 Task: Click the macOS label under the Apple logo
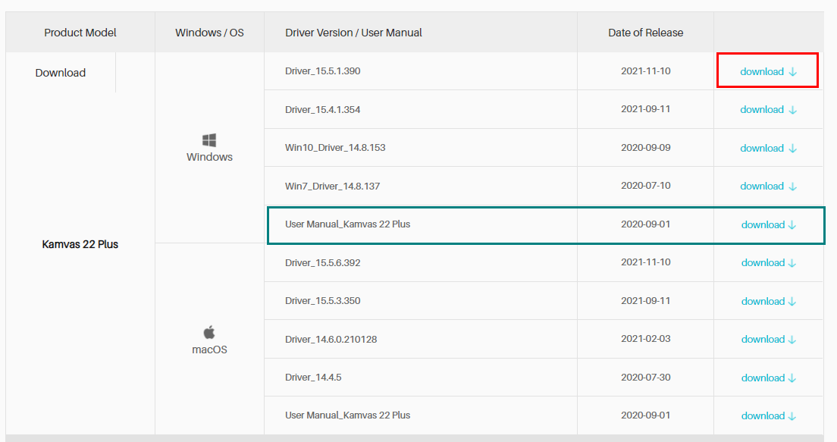click(x=209, y=350)
